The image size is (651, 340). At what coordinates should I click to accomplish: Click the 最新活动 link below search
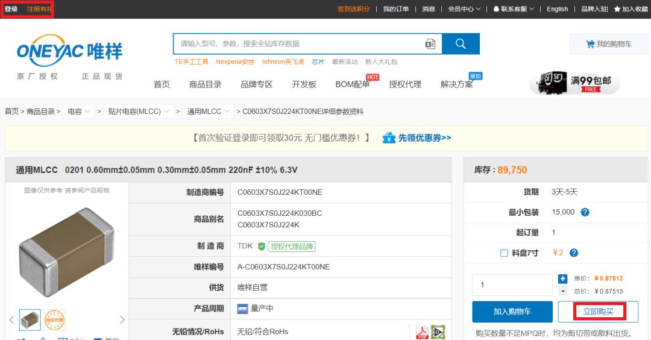tap(345, 61)
